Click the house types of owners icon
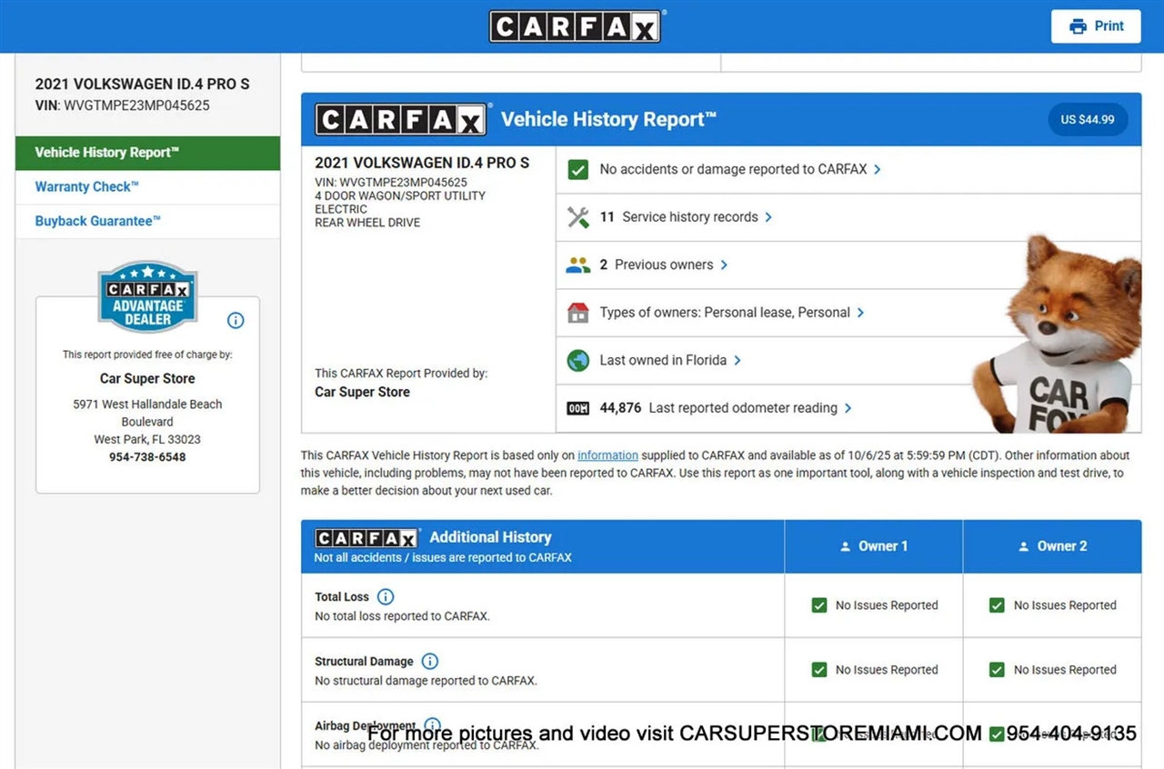This screenshot has width=1164, height=769. coord(577,313)
